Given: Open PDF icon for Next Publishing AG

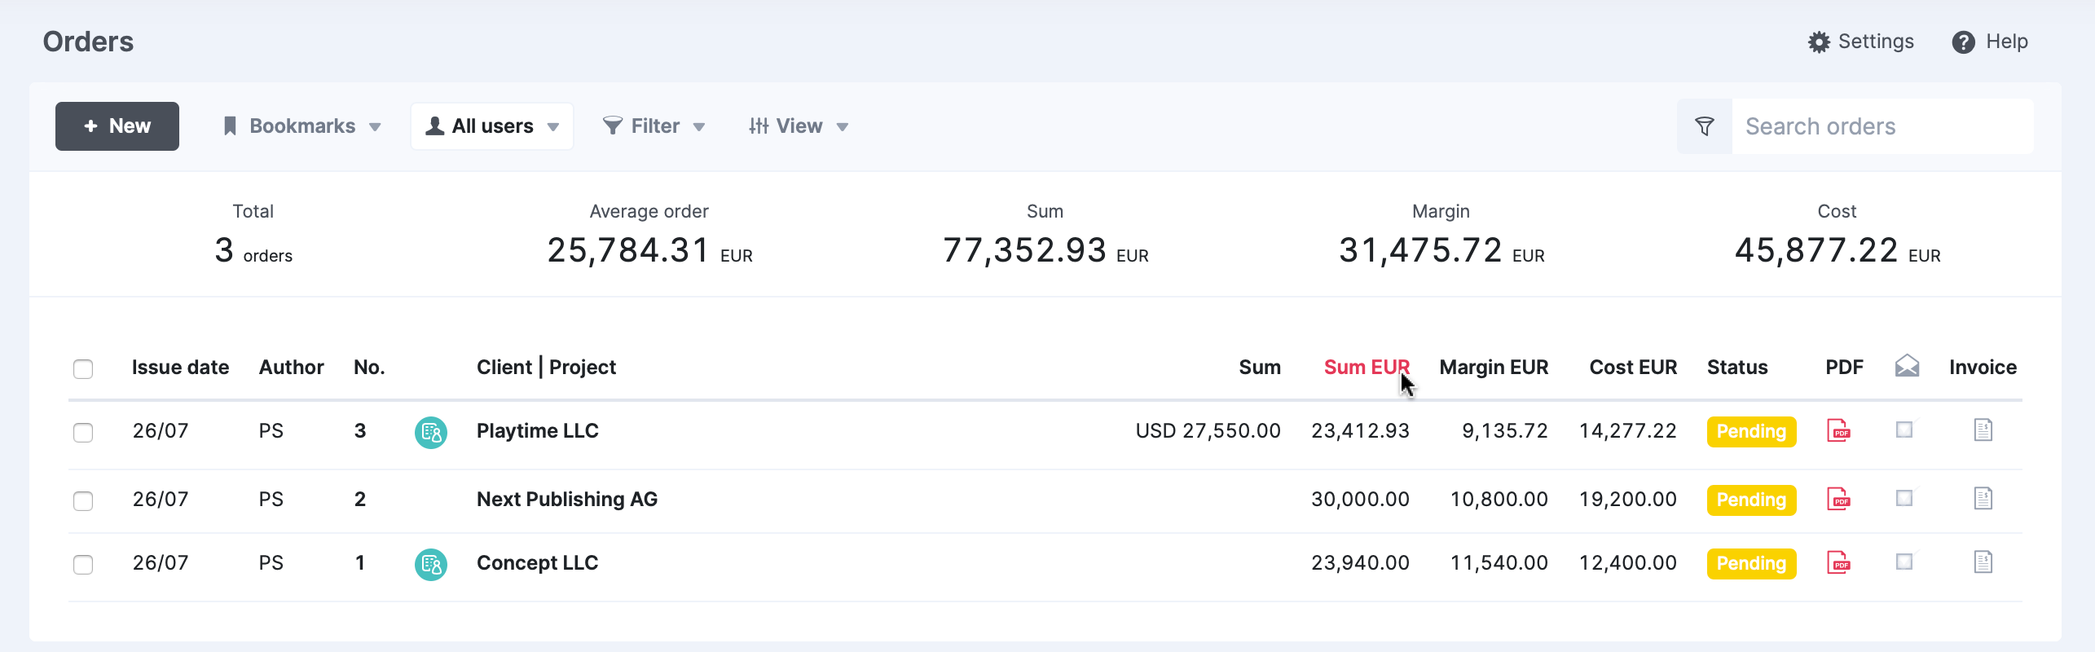Looking at the screenshot, I should tap(1838, 499).
